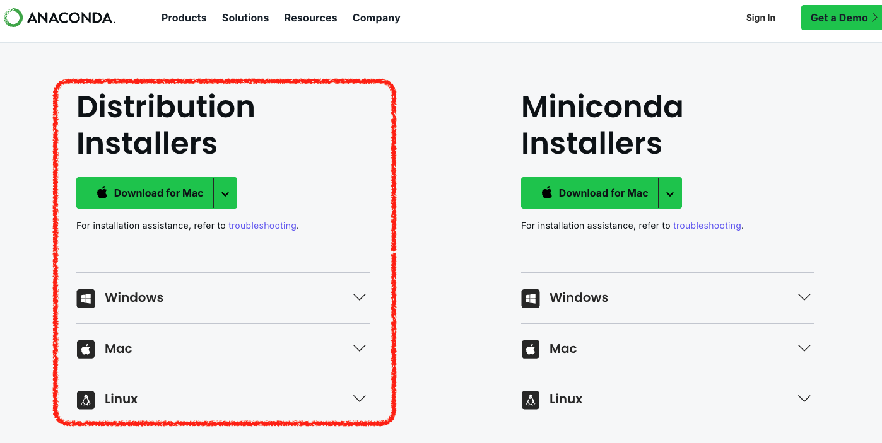This screenshot has width=882, height=443.
Task: Expand Mac chevron under Miniconda Installers
Action: 804,348
